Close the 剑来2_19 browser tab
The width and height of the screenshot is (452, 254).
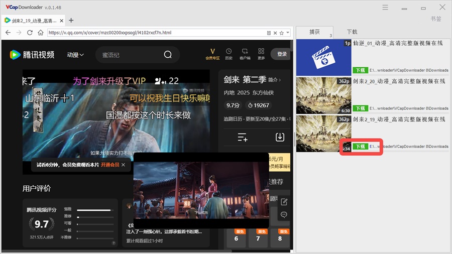61,21
